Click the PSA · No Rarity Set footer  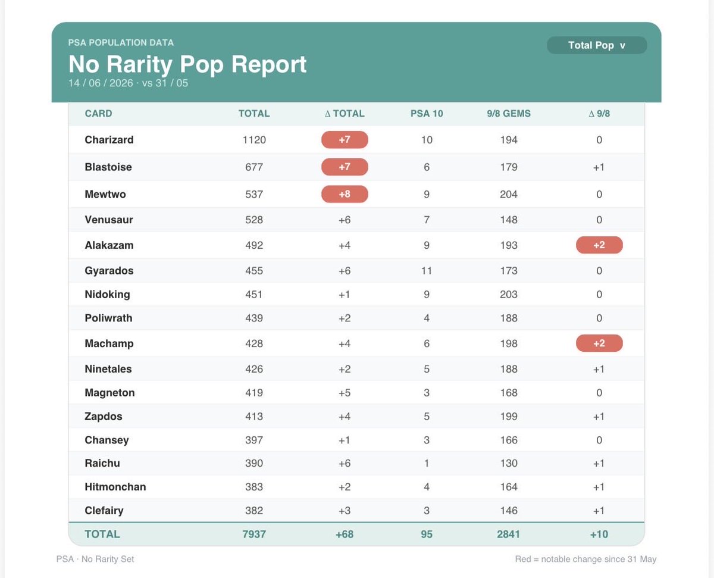tap(96, 560)
